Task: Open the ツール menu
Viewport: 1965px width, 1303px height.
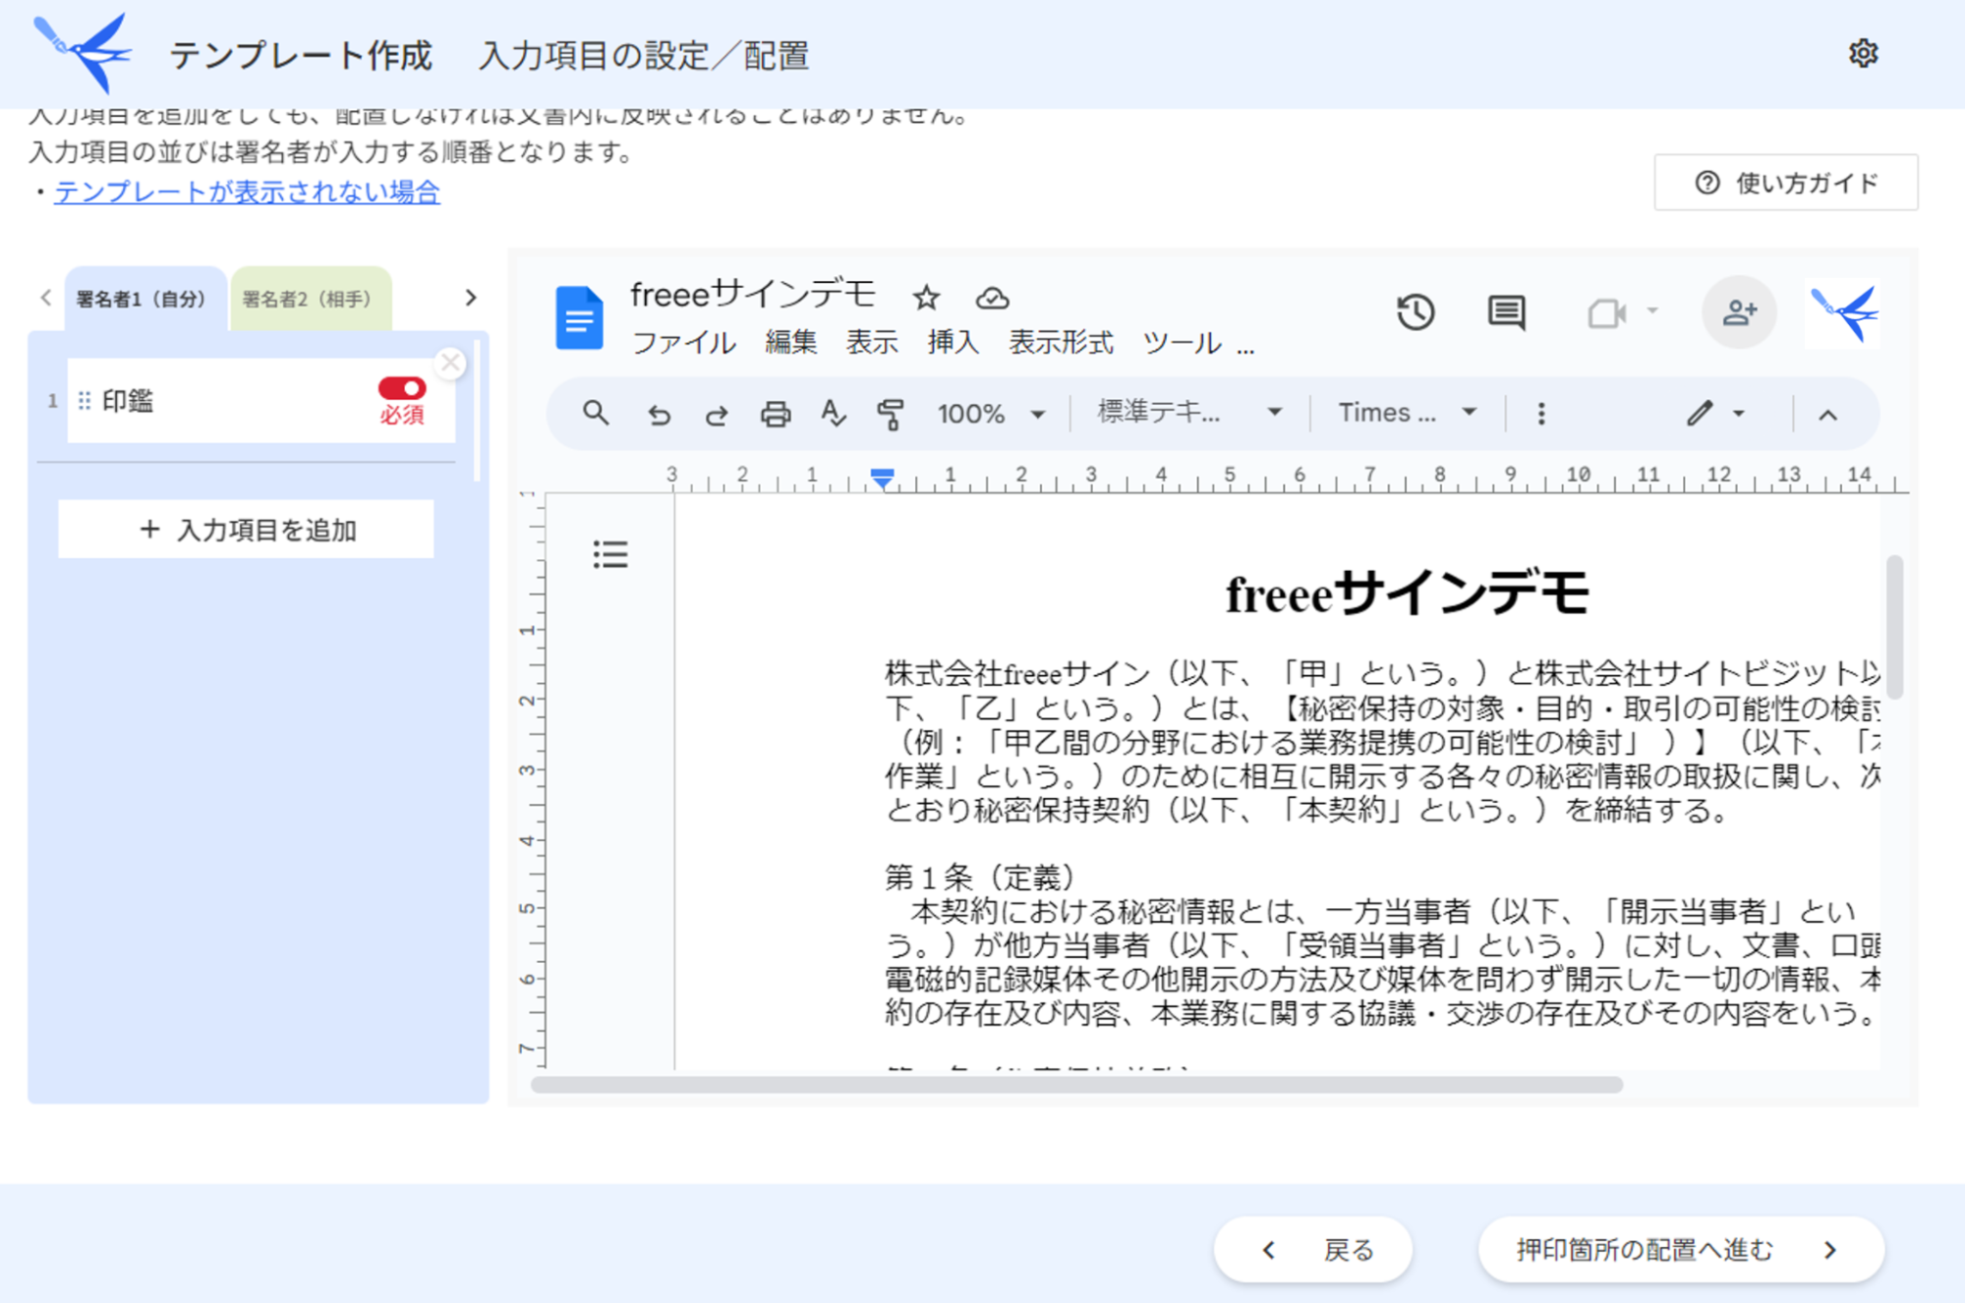Action: point(1182,343)
